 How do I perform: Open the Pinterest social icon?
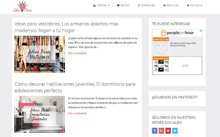coord(168,131)
